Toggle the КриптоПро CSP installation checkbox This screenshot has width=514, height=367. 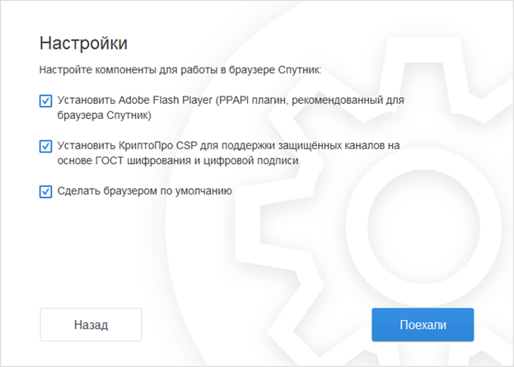coord(45,146)
